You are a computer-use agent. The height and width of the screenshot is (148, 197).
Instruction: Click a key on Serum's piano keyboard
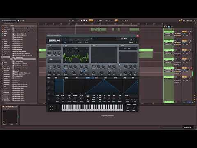pos(92,108)
